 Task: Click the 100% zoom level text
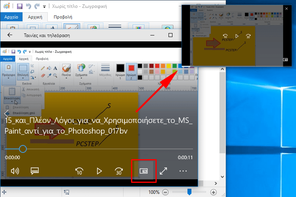[154, 192]
